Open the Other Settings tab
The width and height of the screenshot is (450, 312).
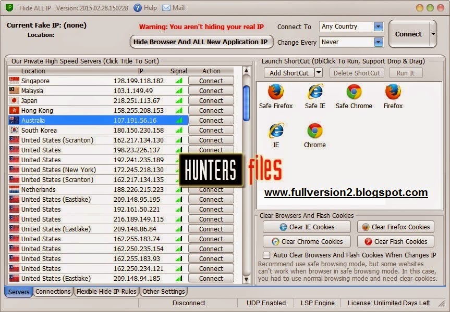tap(164, 292)
